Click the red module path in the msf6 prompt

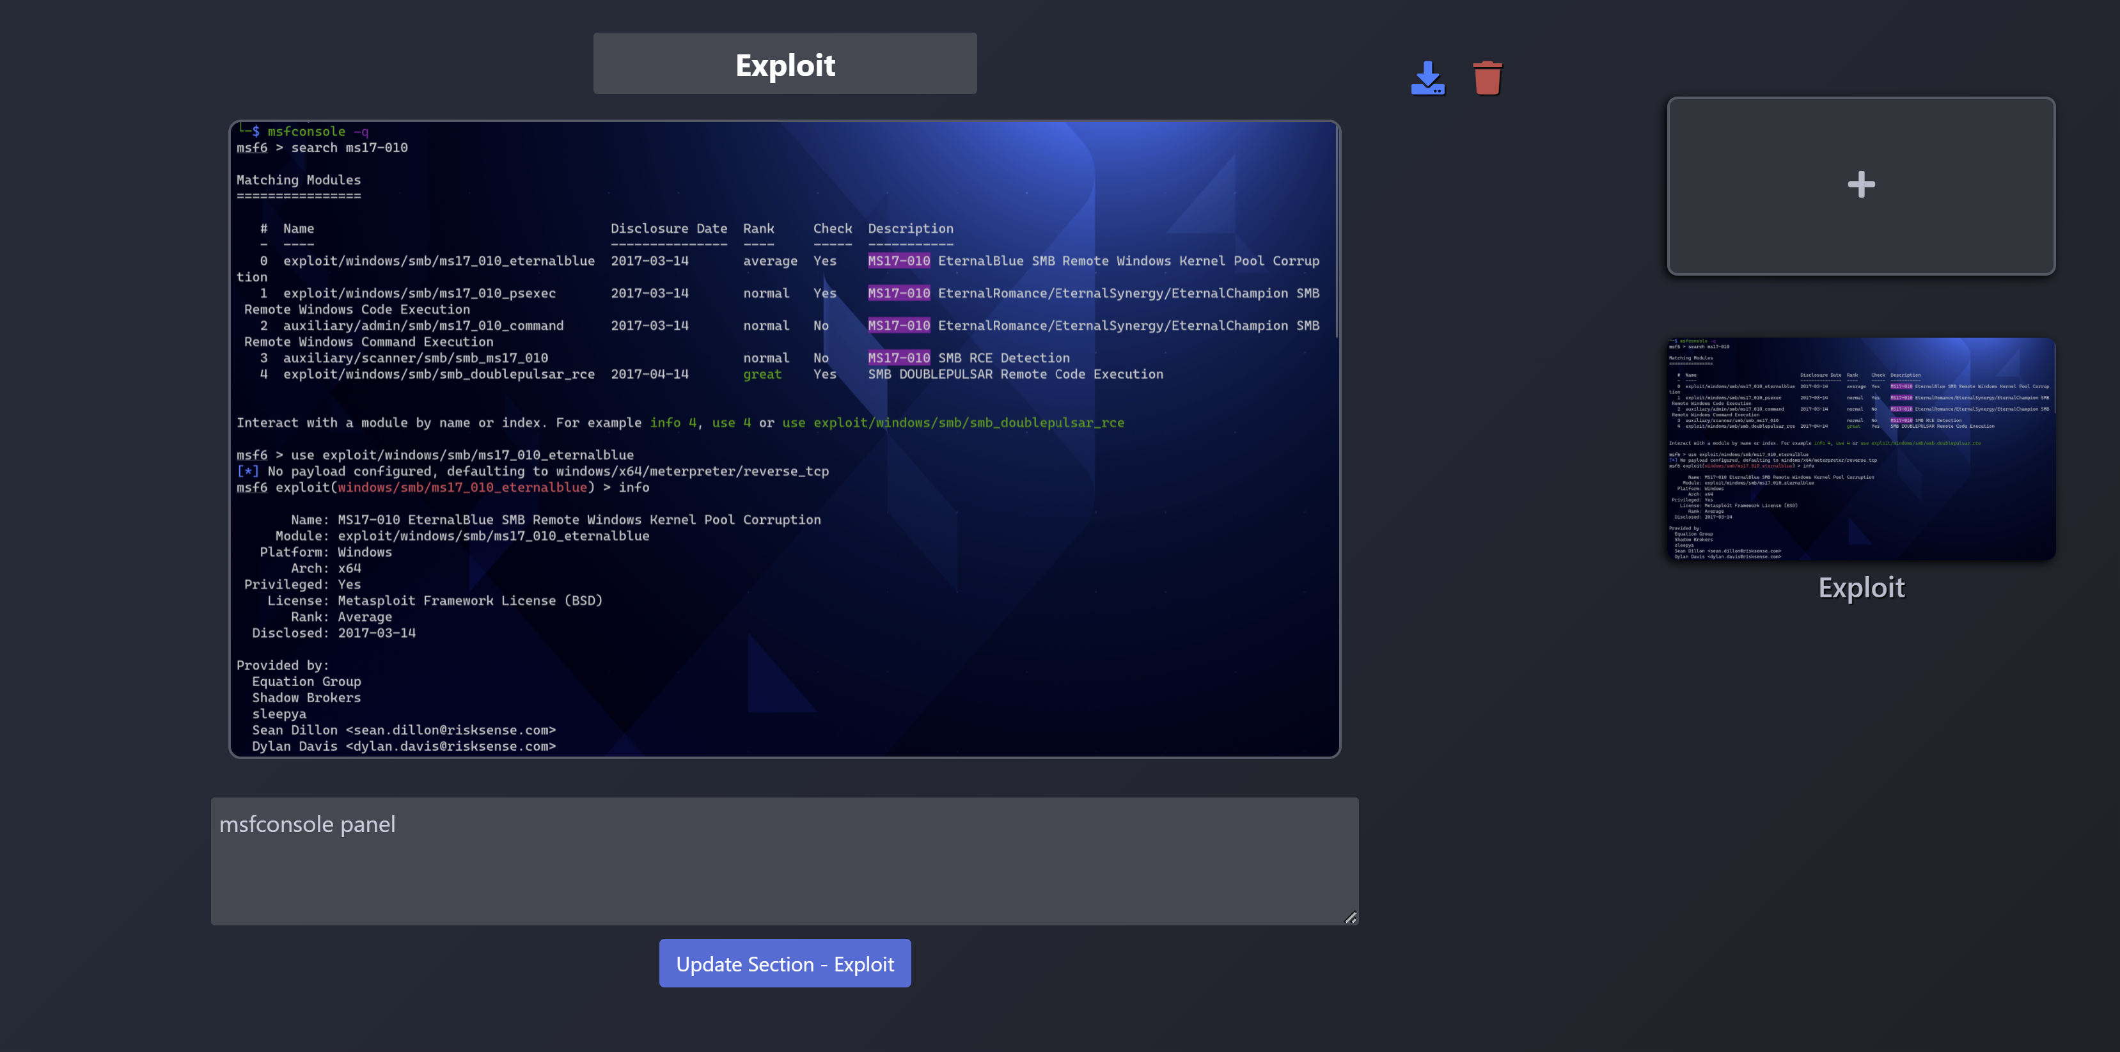pos(462,487)
